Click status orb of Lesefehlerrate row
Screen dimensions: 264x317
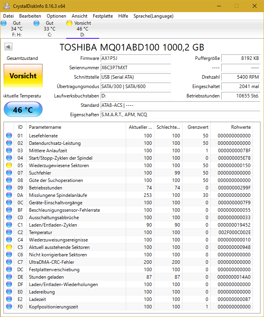point(9,135)
